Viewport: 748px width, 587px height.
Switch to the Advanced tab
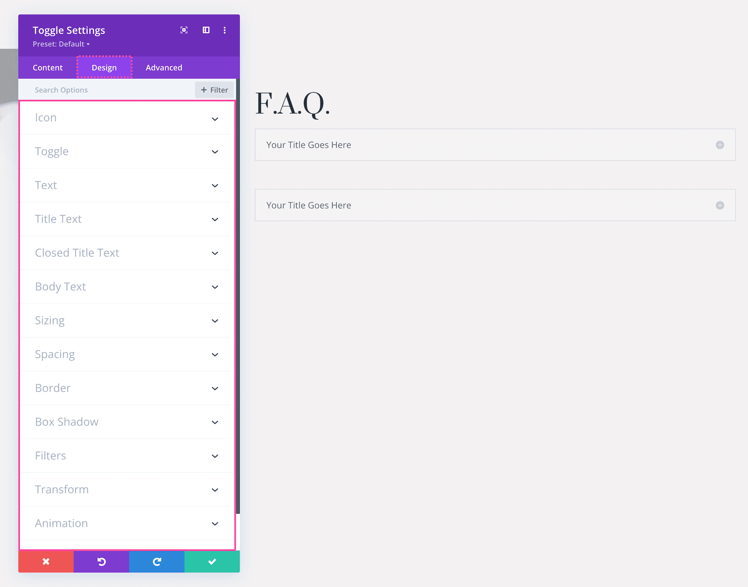coord(164,67)
